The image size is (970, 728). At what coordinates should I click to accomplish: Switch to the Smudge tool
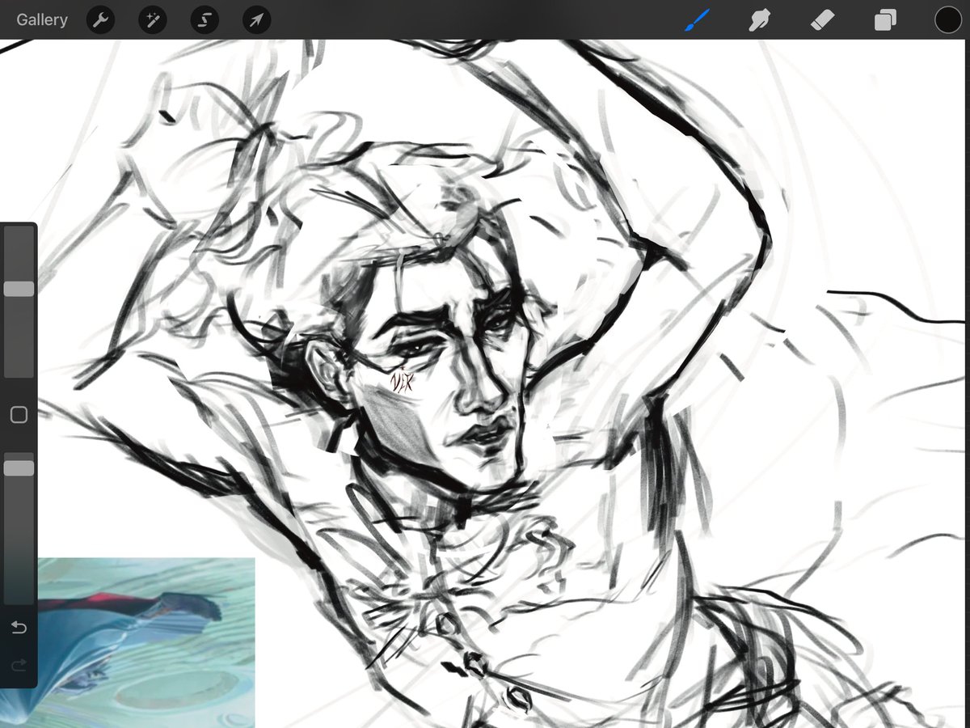pyautogui.click(x=758, y=19)
